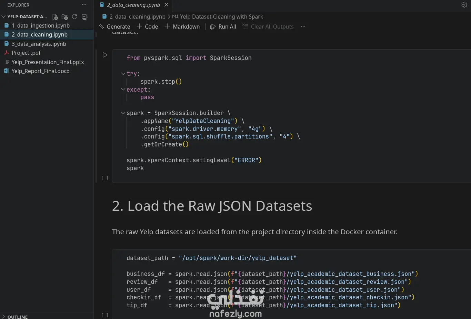Click the execution count of the dataset loading cell

tap(105, 315)
